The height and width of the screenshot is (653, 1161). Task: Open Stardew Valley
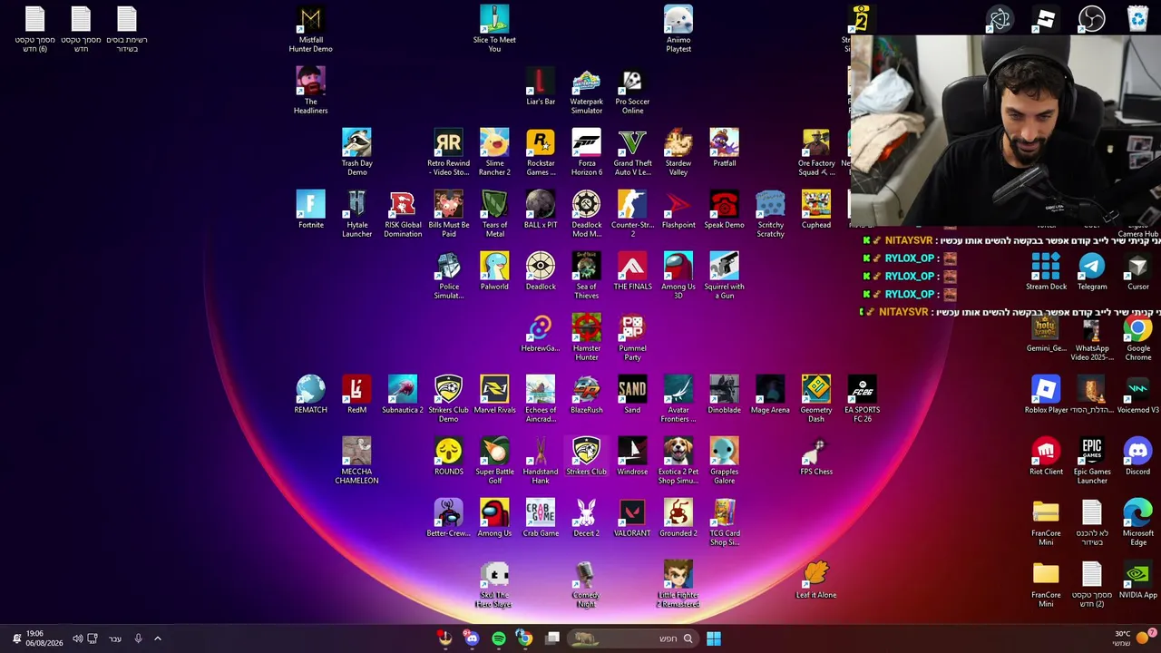pos(678,152)
